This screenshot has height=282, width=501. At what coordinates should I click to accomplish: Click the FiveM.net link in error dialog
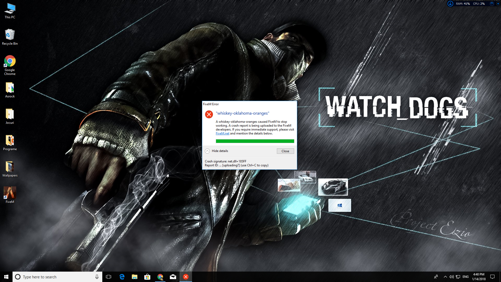tap(222, 133)
